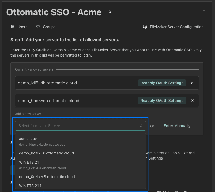Screen dimensions: 215x192
Task: Choose demo_0czIxLX.ottomatic.cloud option in the dropdown
Action: [x=46, y=153]
